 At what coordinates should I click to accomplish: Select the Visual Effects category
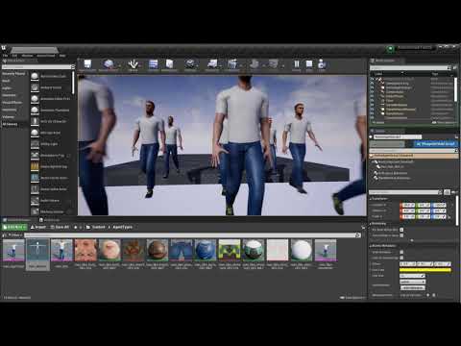[x=12, y=102]
